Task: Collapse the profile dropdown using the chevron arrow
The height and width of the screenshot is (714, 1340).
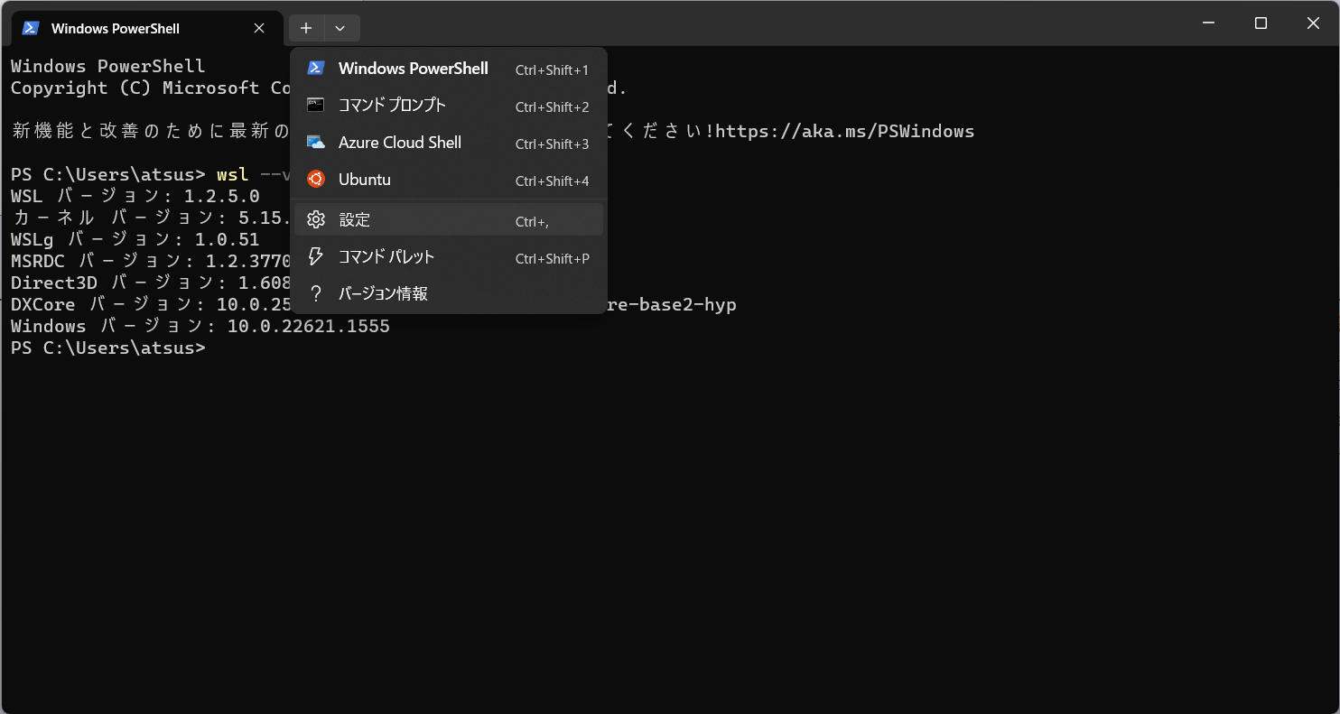Action: pyautogui.click(x=340, y=28)
